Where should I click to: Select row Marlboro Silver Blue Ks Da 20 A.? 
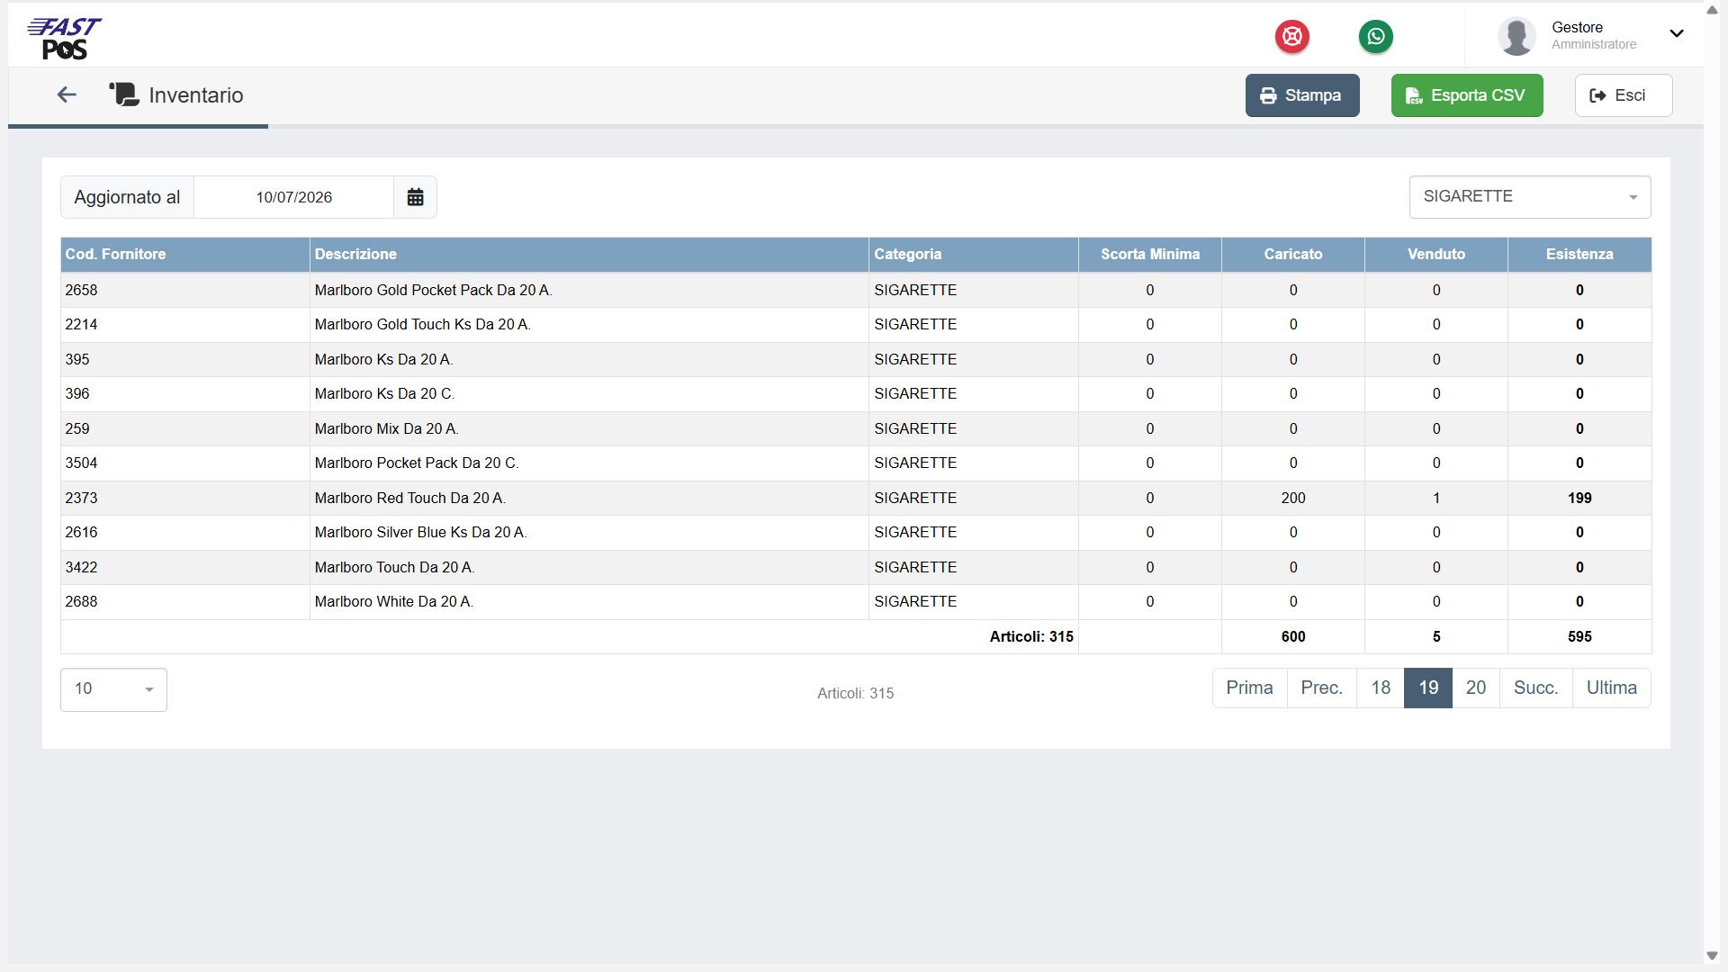point(856,533)
